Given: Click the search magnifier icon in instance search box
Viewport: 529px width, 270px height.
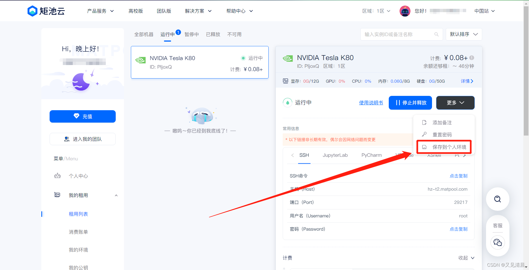Looking at the screenshot, I should (x=436, y=34).
